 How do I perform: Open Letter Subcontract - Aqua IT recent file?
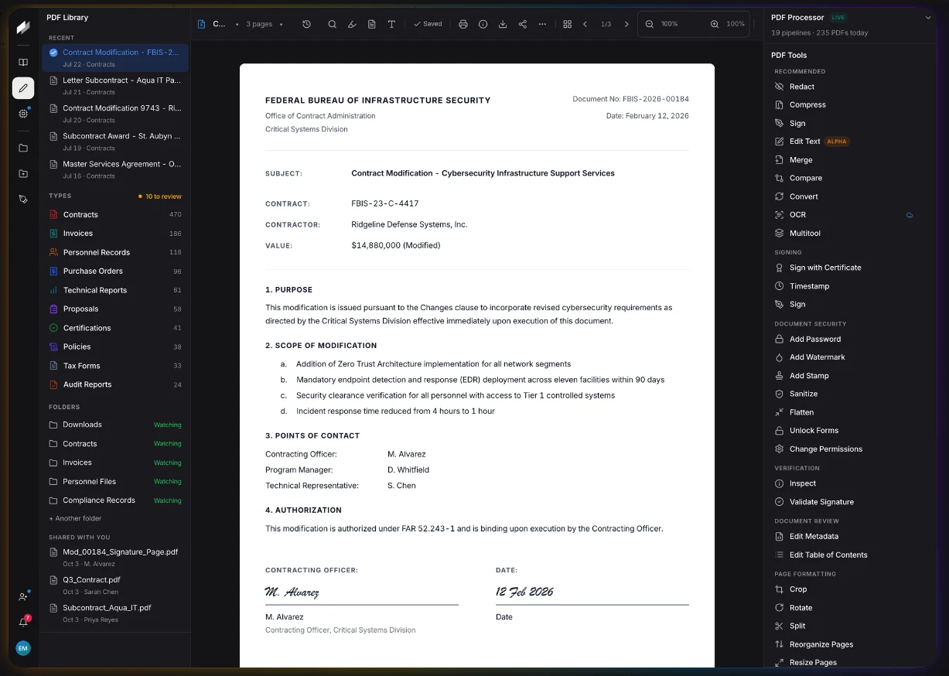click(x=115, y=86)
